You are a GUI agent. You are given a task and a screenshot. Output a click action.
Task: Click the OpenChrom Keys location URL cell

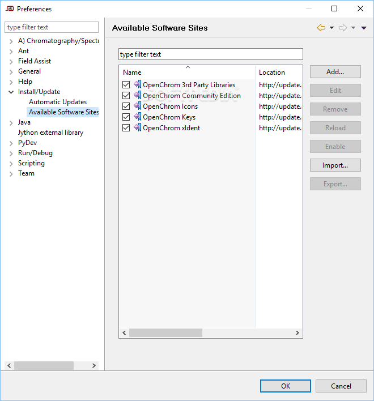pos(280,117)
